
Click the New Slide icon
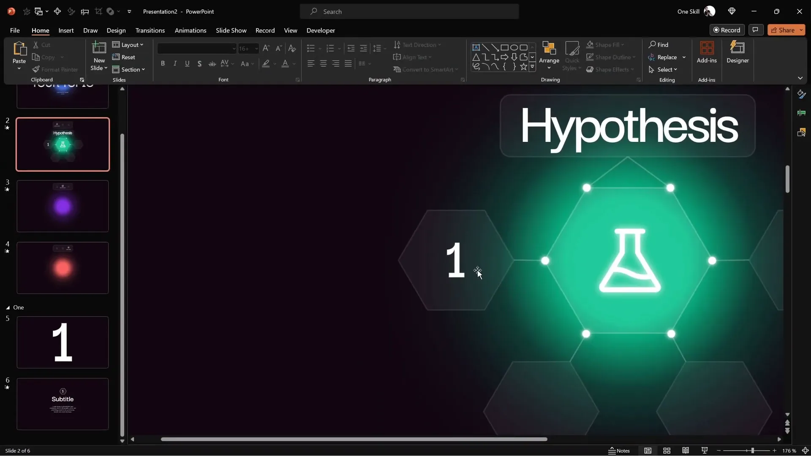pyautogui.click(x=99, y=48)
